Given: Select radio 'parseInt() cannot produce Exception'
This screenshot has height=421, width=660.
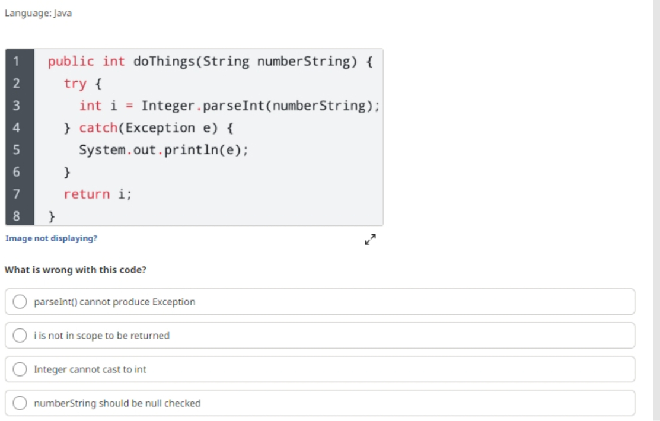Looking at the screenshot, I should point(20,301).
